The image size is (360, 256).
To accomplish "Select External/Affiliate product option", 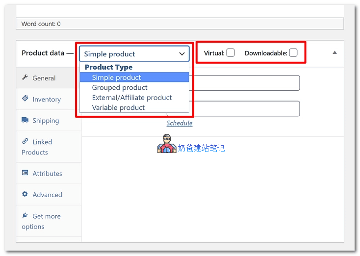I will (x=134, y=98).
